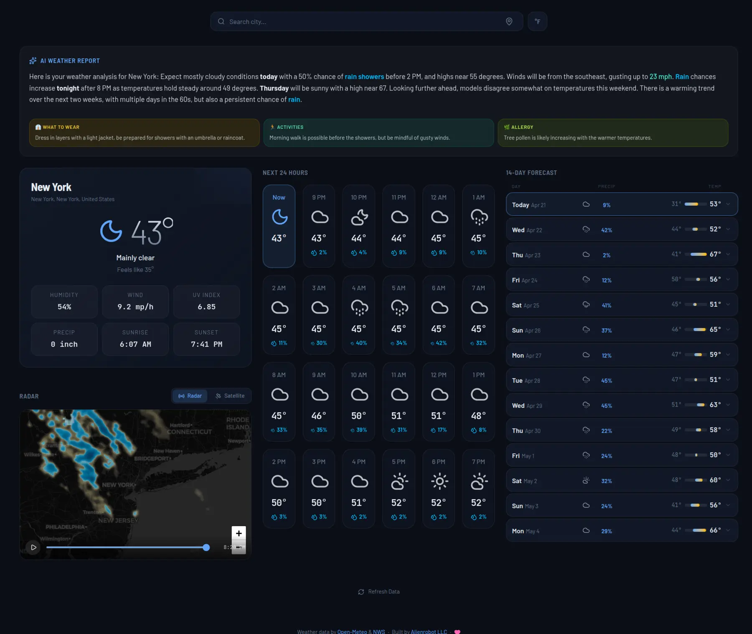Click the partly sunny icon for 5 PM
Screen dimensions: 752x634
(x=399, y=481)
